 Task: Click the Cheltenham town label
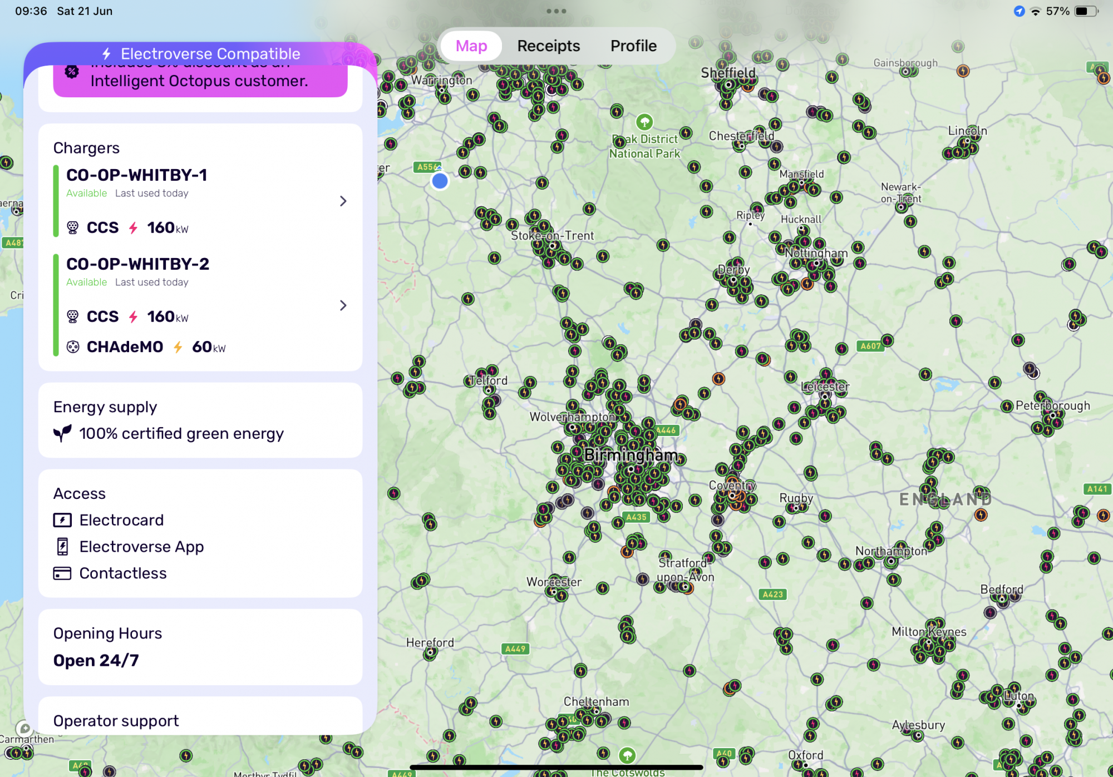tap(597, 701)
